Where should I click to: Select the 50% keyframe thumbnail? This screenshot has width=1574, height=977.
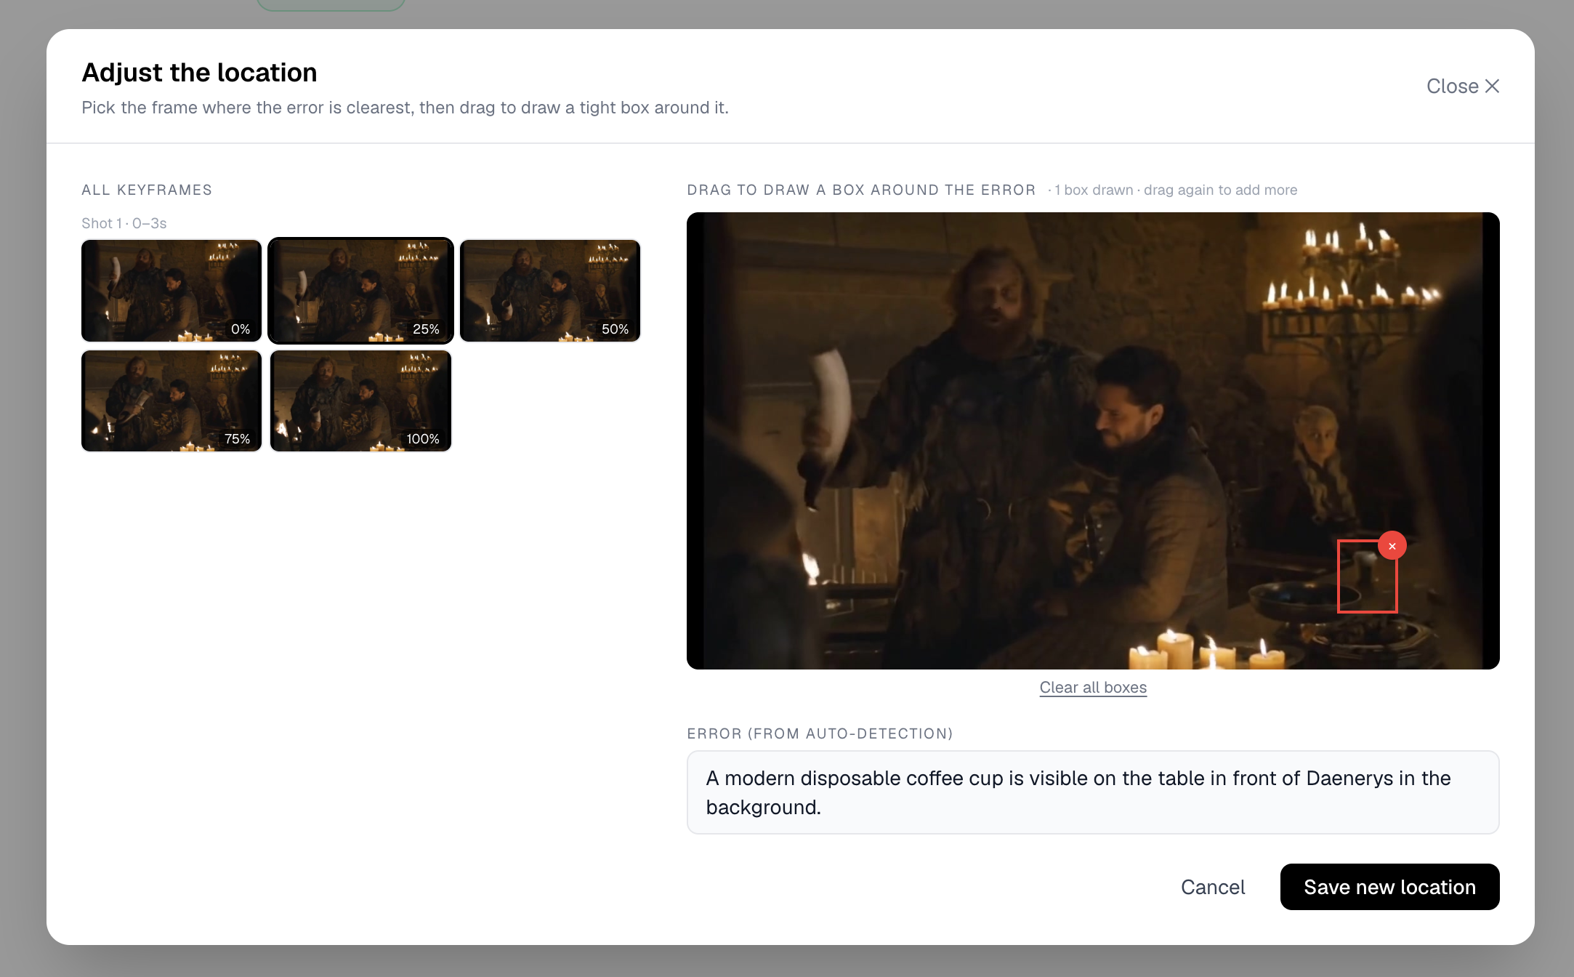tap(550, 291)
